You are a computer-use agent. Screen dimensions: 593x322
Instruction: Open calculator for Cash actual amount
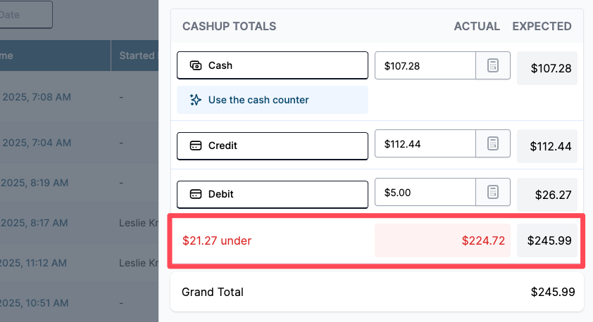493,65
